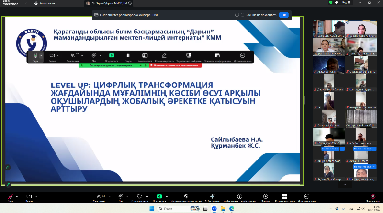
Task: Show hidden tray icons chevron
Action: point(330,209)
